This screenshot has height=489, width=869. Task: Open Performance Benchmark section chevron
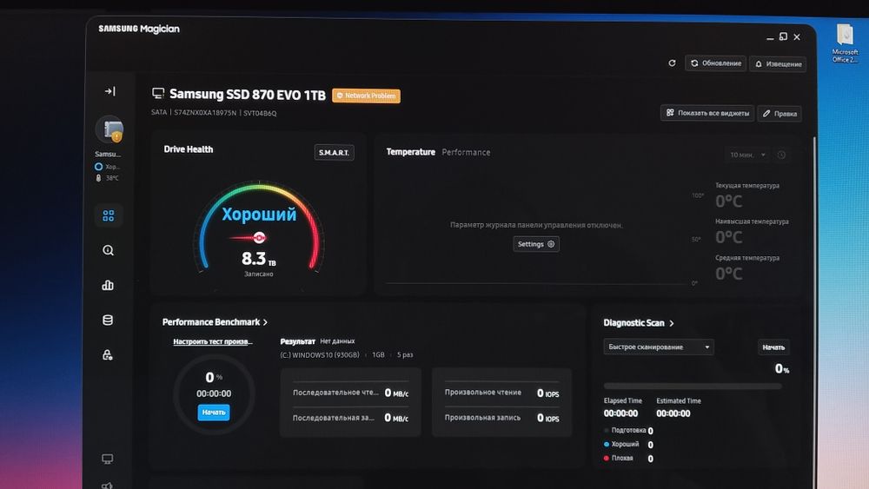265,322
